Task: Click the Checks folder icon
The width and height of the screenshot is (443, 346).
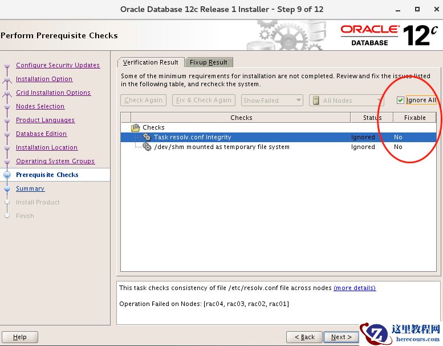Action: pos(135,127)
